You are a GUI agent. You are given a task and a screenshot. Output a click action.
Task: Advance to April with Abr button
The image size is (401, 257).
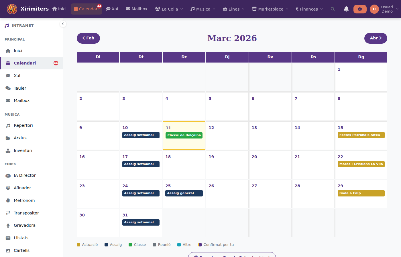tap(376, 38)
